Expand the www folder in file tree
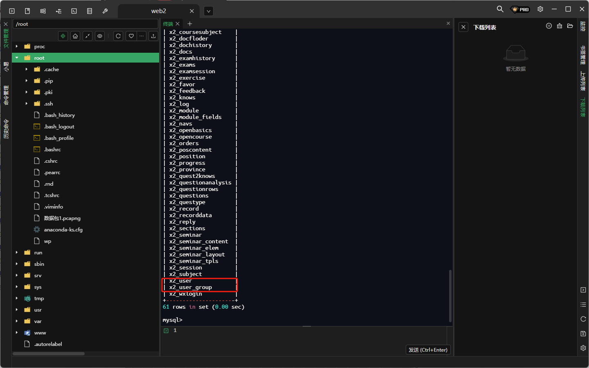The height and width of the screenshot is (368, 589). (17, 333)
